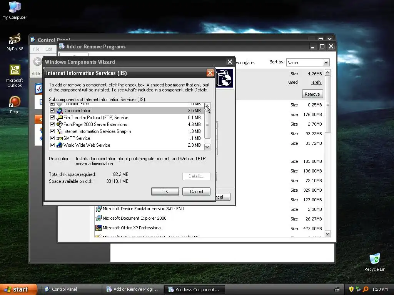Viewport: 394px width, 295px height.
Task: Click the Documentation globe icon
Action: [60, 111]
